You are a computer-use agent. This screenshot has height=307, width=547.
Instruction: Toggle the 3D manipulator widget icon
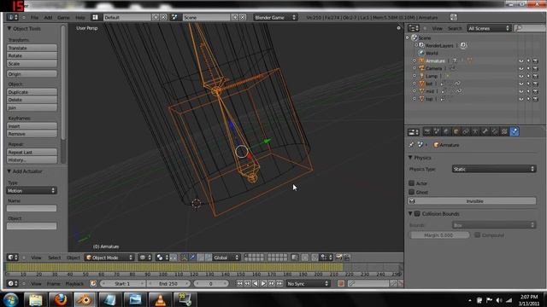(185, 258)
